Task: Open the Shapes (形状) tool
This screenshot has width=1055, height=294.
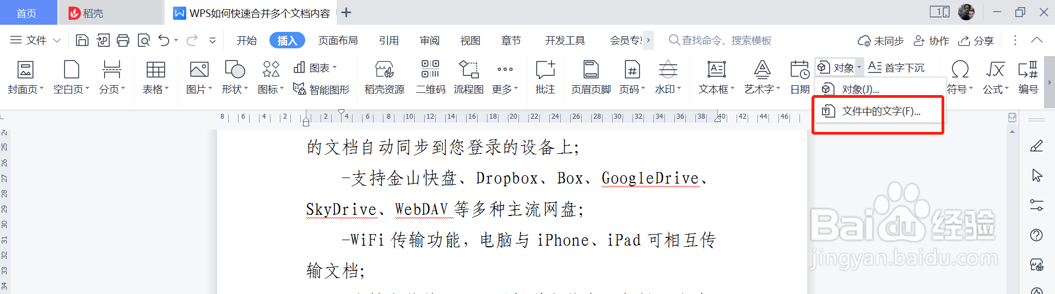Action: pos(235,77)
